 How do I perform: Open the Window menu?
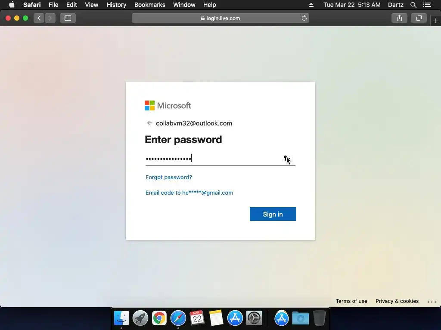coord(184,5)
